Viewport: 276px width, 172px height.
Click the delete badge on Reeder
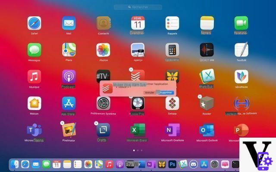200,96
